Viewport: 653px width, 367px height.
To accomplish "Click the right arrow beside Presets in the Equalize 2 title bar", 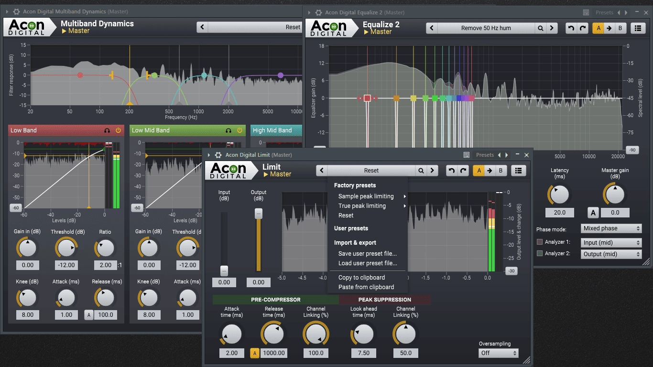I will click(x=626, y=12).
